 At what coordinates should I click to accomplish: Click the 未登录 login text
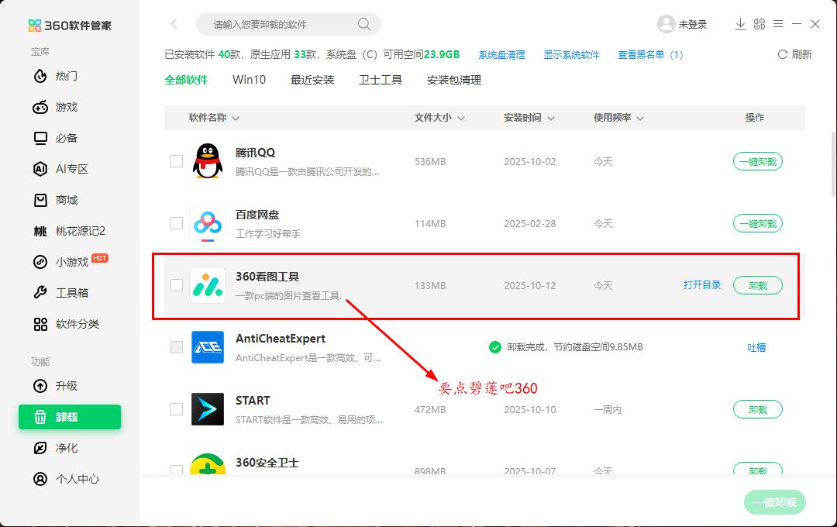tap(693, 25)
